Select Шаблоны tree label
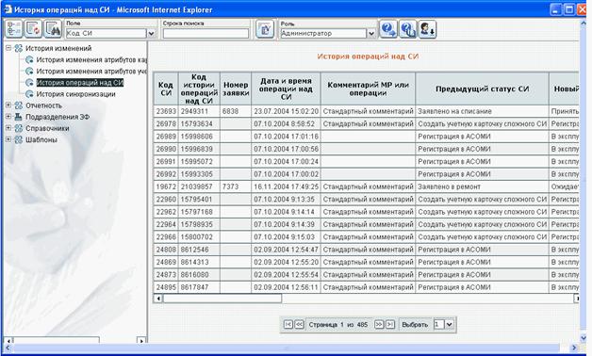Screen dimensions: 592x356 pyautogui.click(x=41, y=139)
